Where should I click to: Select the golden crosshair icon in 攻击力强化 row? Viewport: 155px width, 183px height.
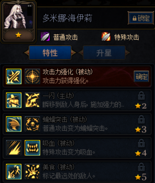coord(32,76)
